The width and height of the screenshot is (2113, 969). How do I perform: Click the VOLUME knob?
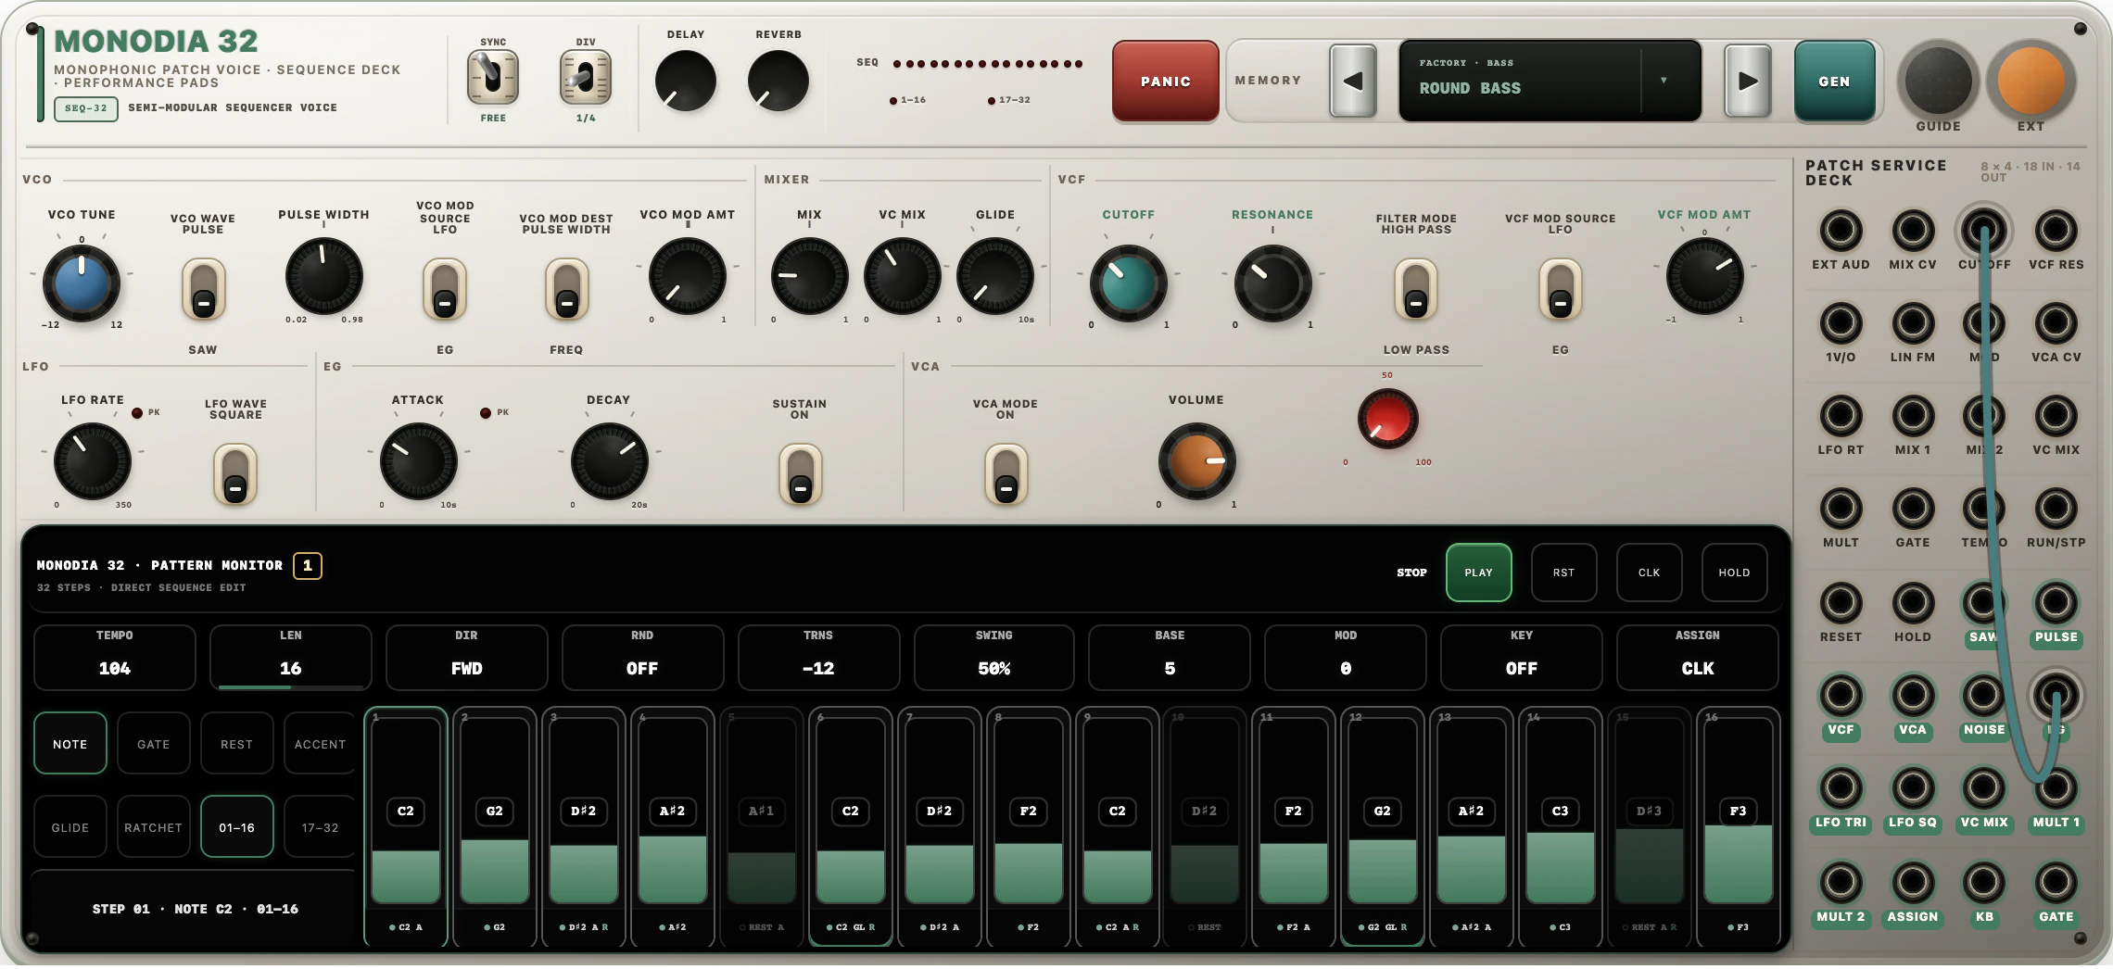pos(1196,461)
